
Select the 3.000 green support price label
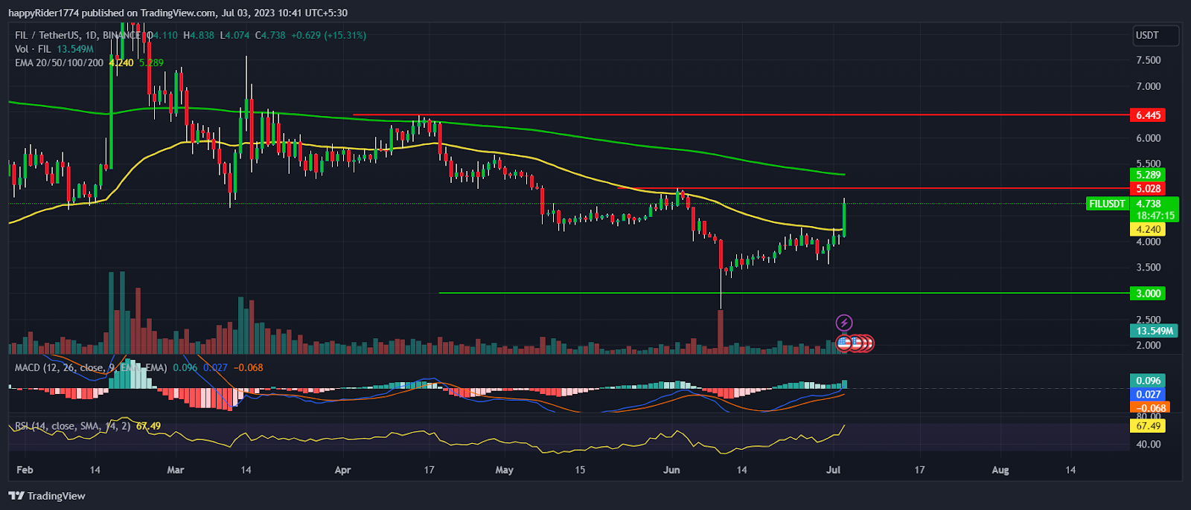(x=1148, y=294)
